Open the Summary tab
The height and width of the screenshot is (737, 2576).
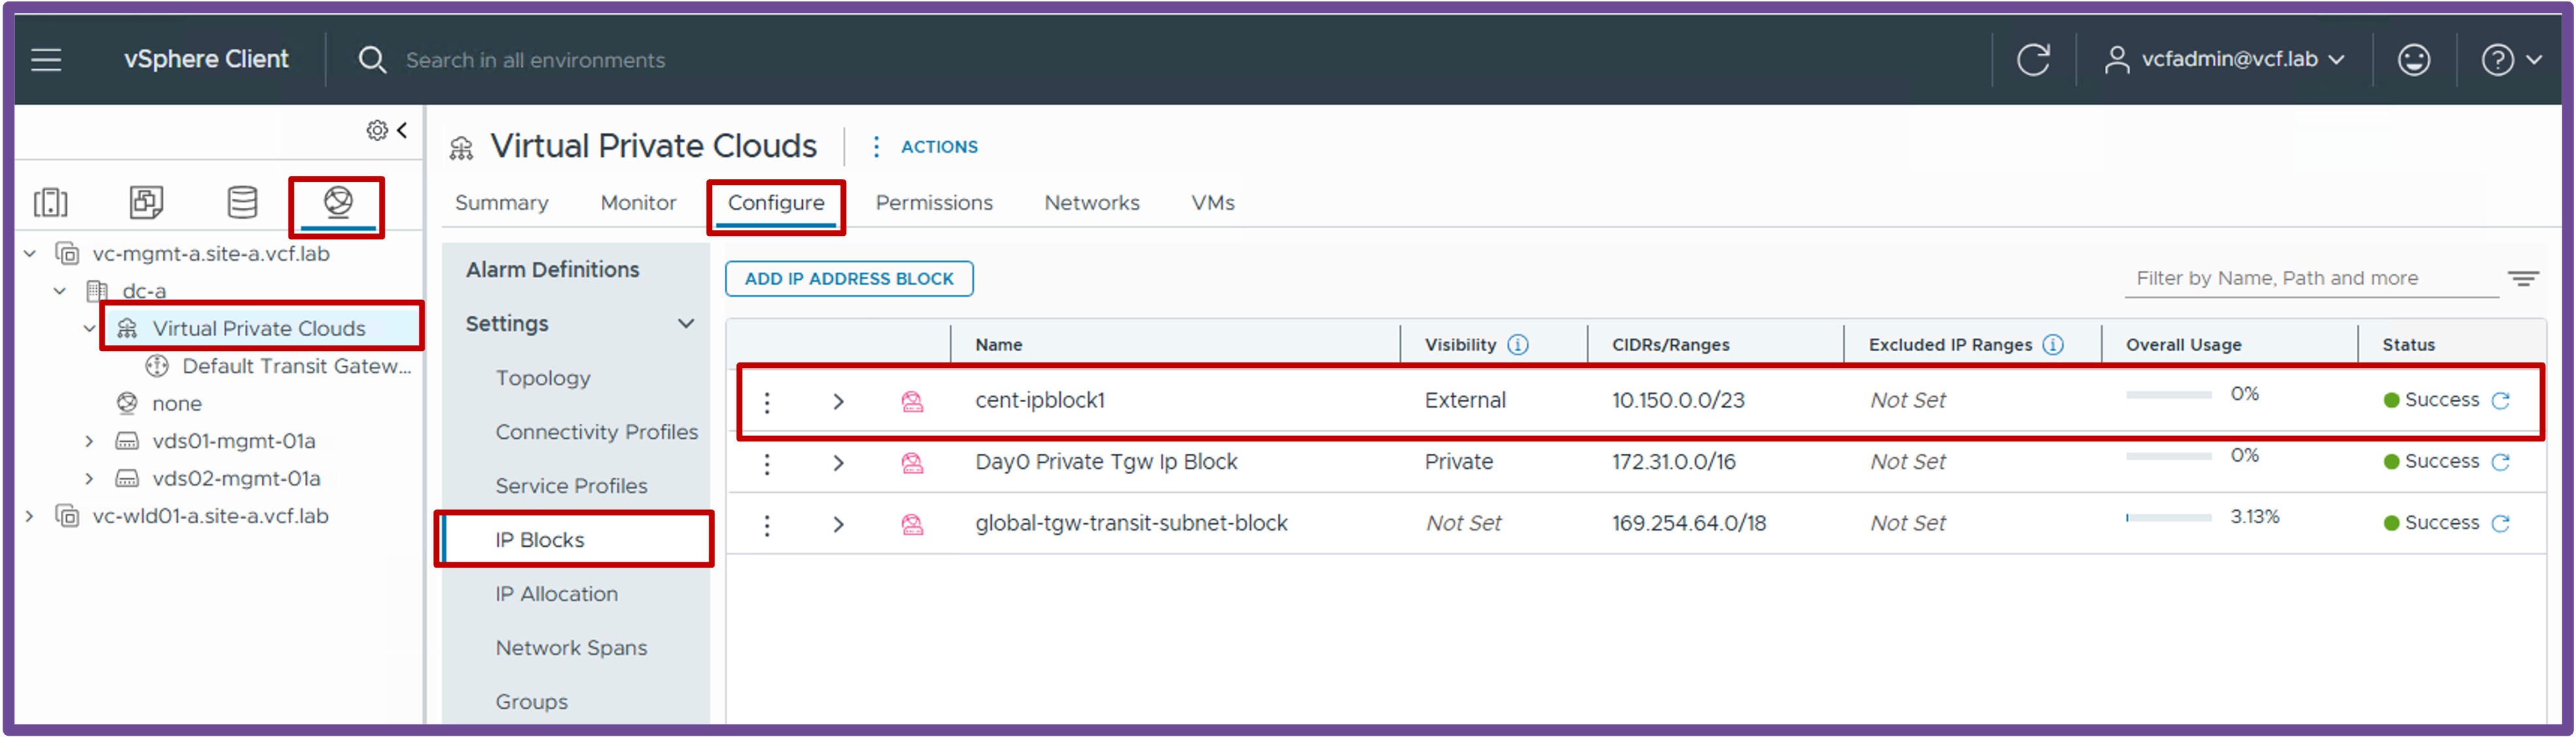tap(502, 203)
